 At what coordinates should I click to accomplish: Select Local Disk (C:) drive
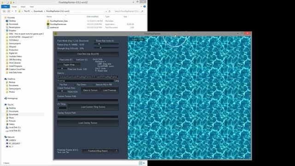pos(15,127)
